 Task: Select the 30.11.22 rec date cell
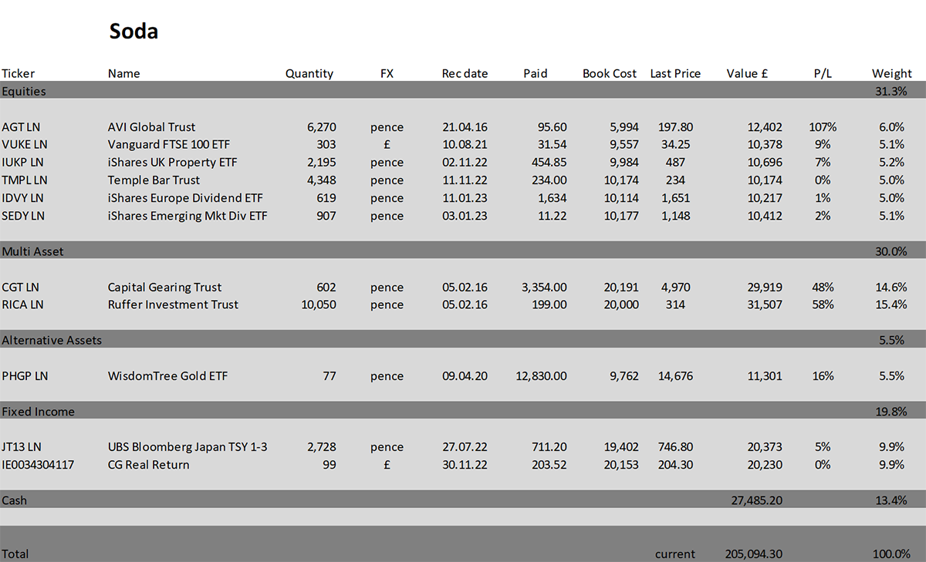pyautogui.click(x=465, y=465)
